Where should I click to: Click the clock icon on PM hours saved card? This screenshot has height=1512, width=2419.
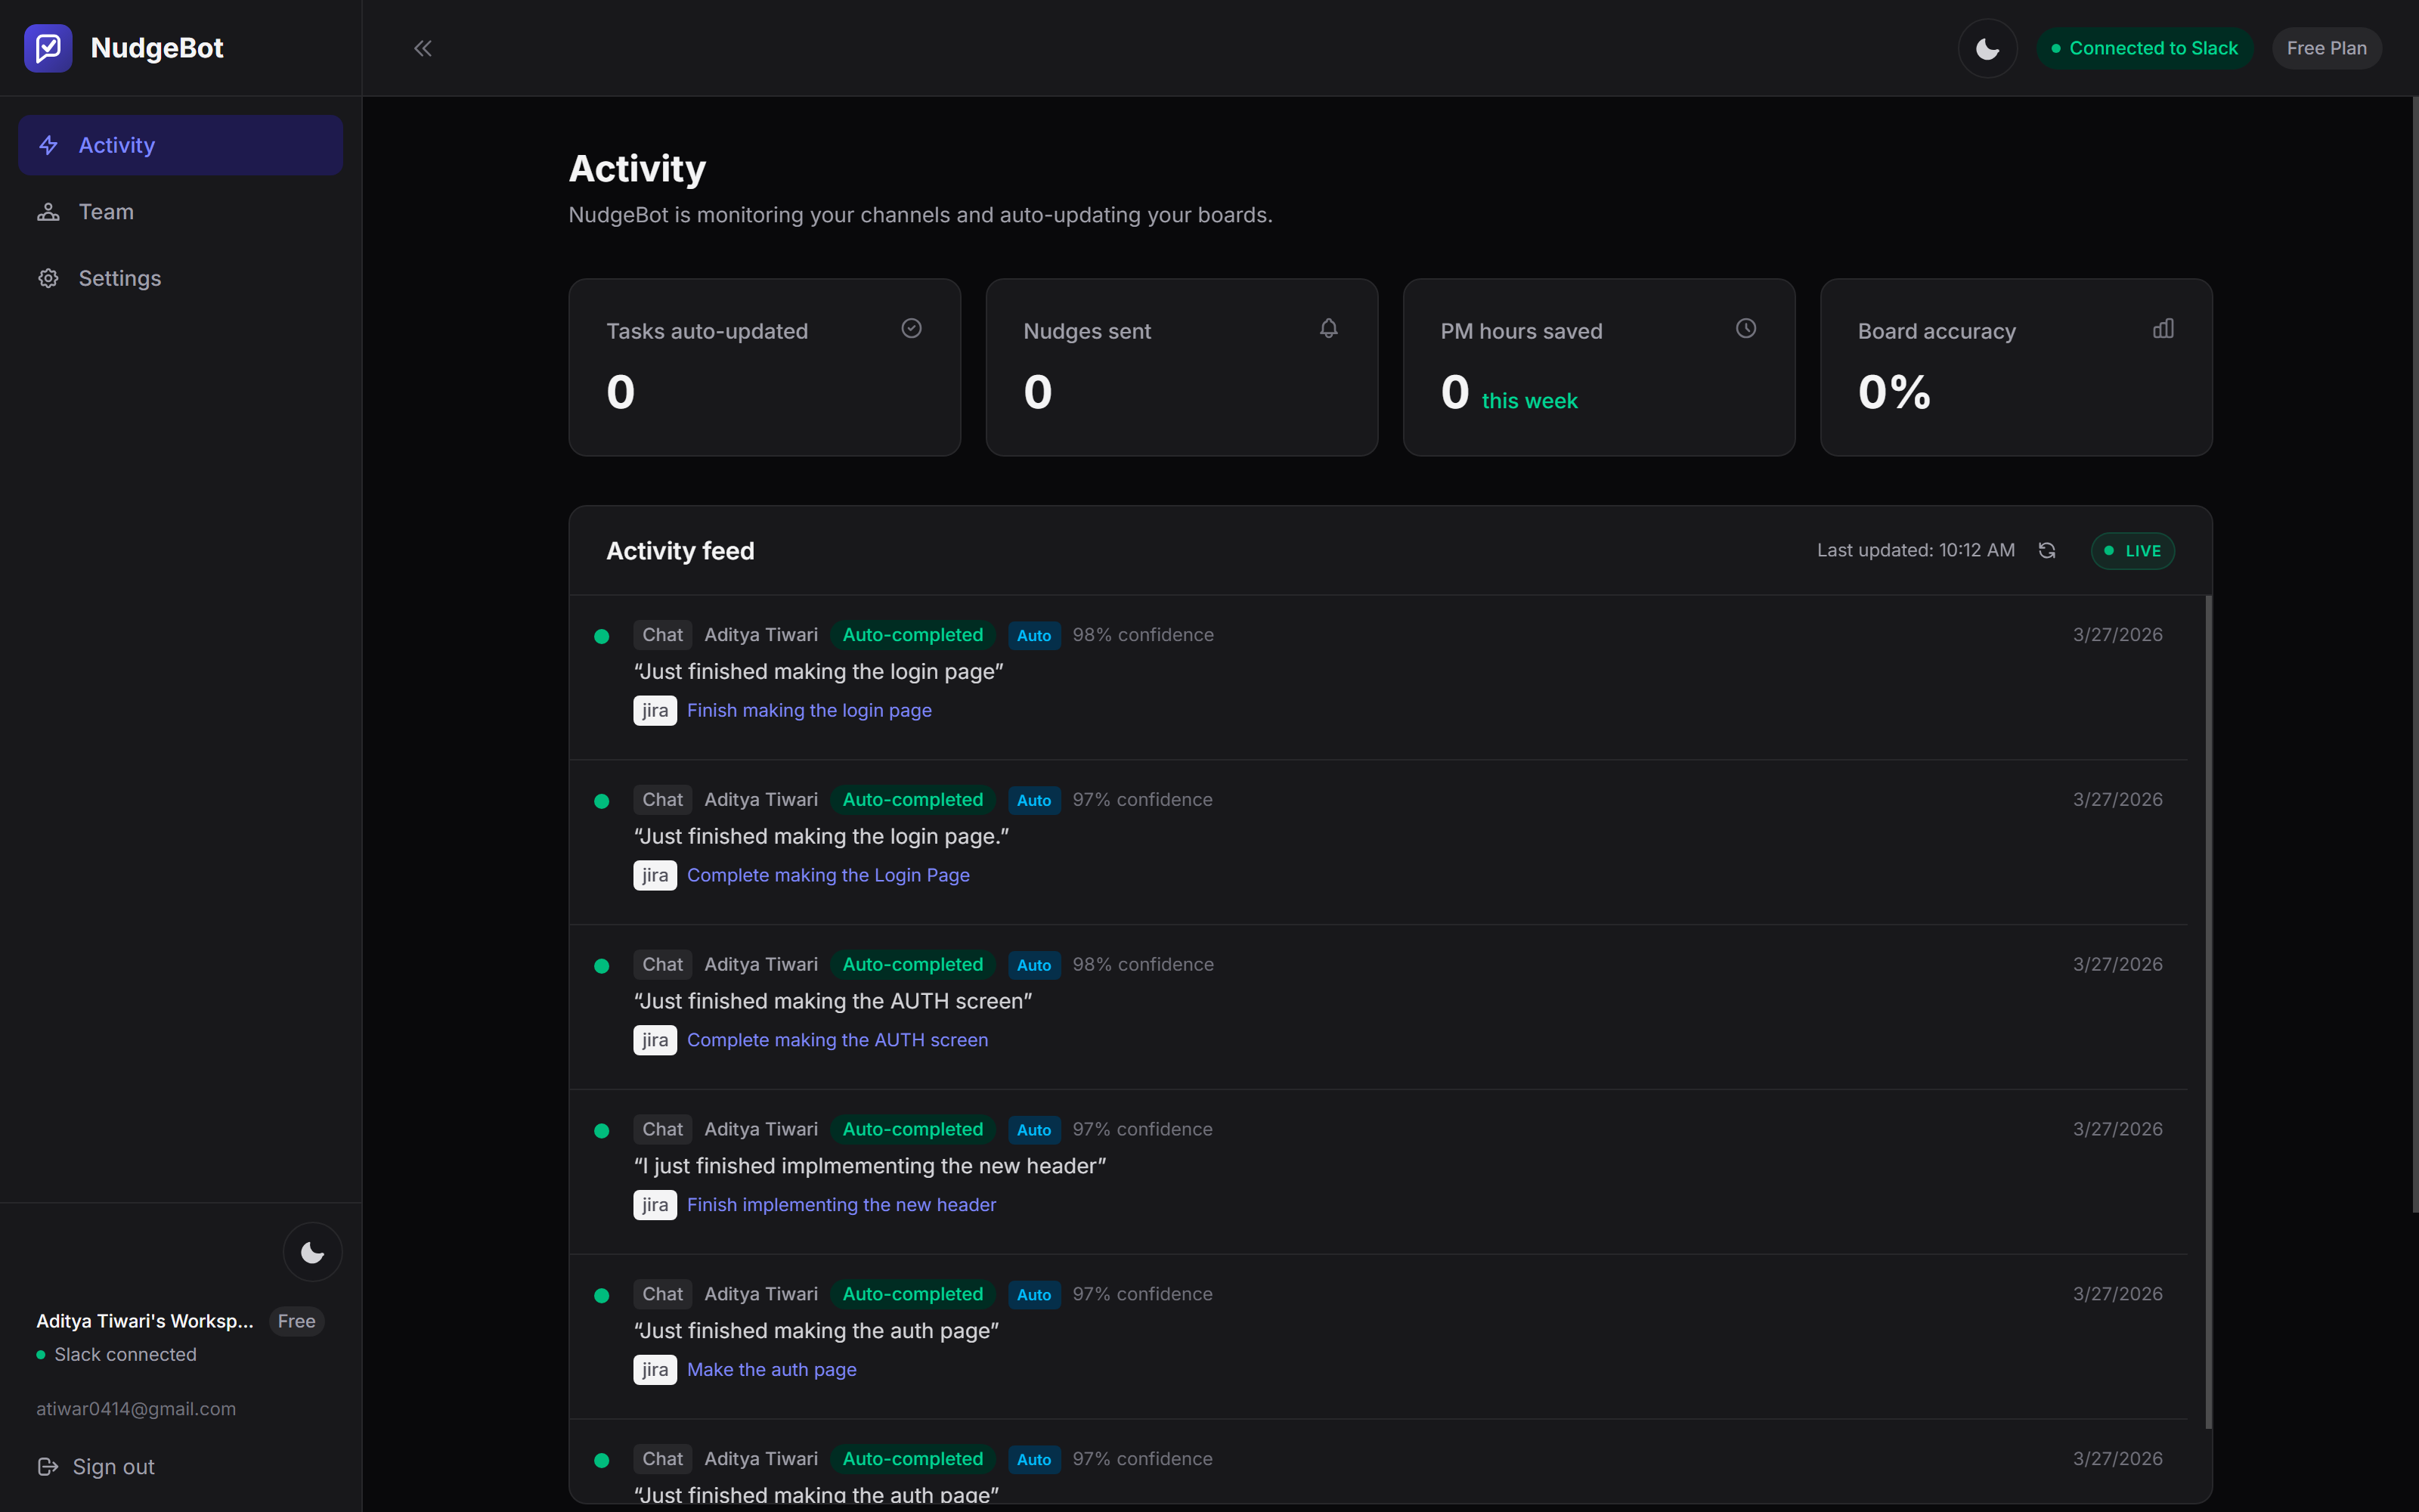[1745, 328]
